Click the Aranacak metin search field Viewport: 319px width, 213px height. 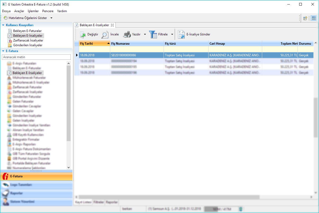(x=36, y=57)
